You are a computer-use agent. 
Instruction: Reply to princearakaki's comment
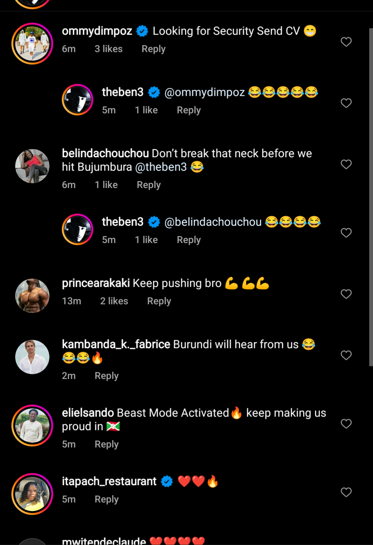tap(159, 301)
